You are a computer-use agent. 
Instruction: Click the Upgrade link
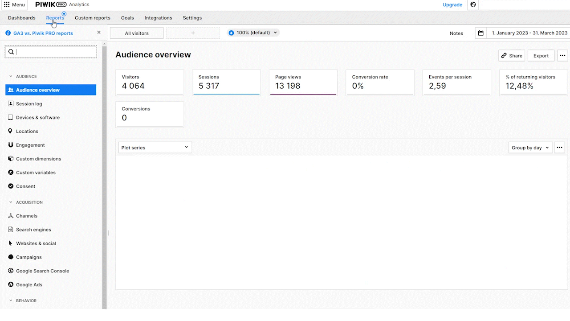[452, 5]
